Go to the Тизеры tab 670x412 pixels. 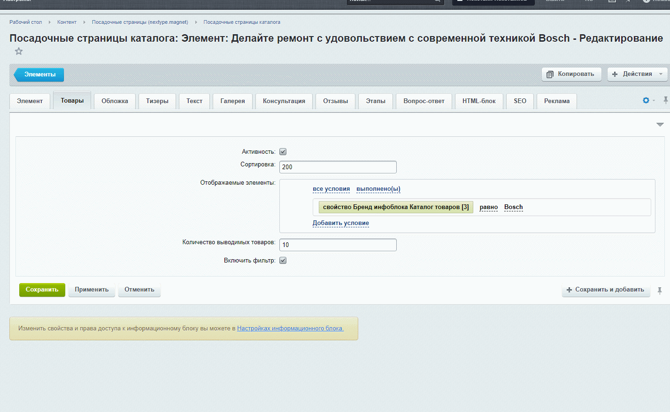coord(157,101)
